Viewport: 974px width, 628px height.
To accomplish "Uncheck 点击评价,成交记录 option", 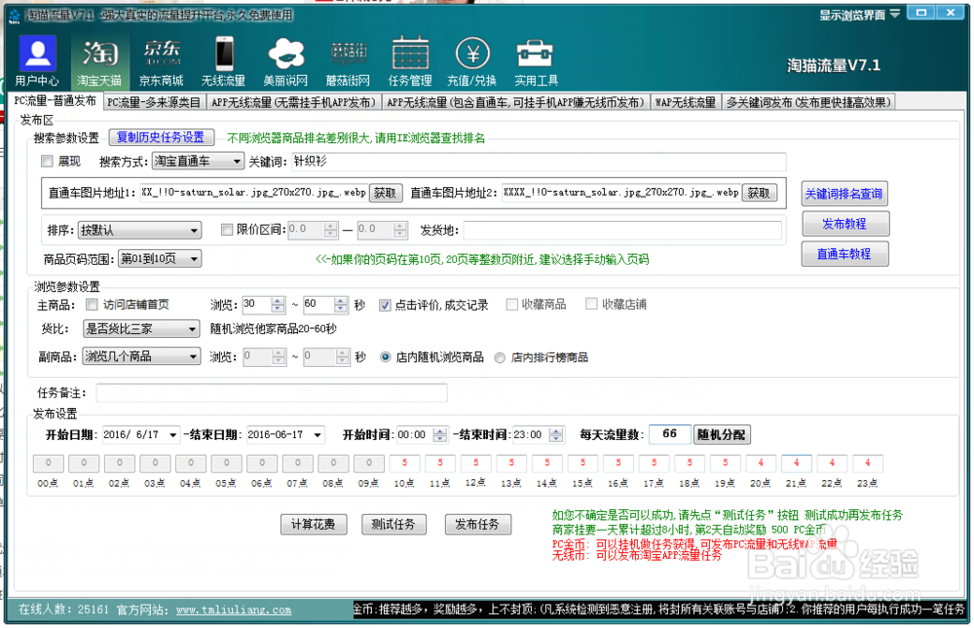I will [x=385, y=303].
